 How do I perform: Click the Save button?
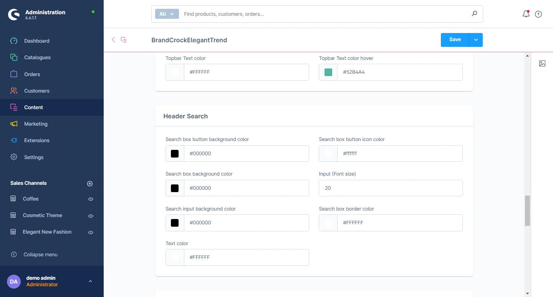tap(455, 40)
